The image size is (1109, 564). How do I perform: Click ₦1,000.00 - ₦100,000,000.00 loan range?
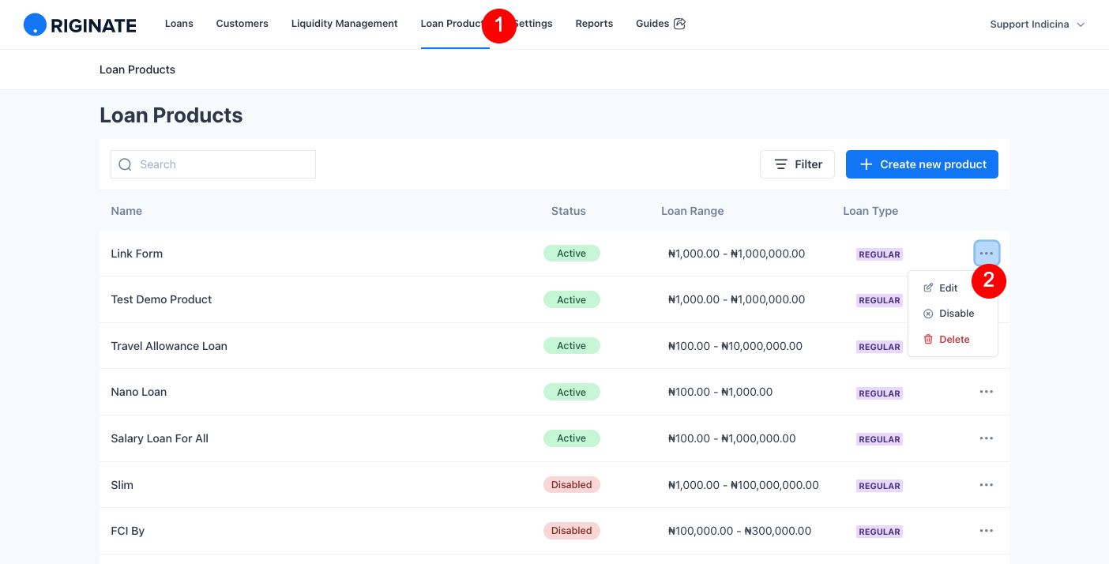[743, 485]
